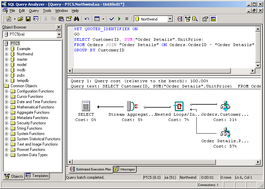Open the Window menu

click(x=61, y=11)
